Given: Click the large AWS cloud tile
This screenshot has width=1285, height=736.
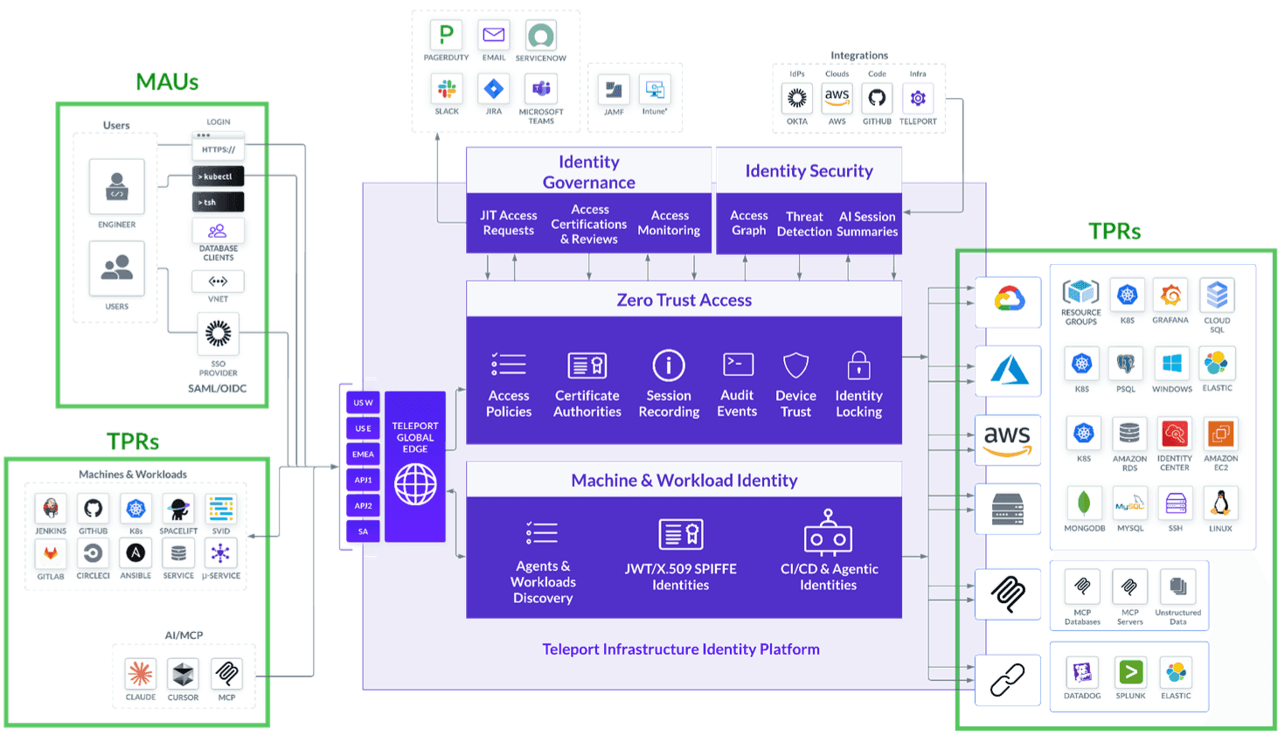Looking at the screenshot, I should click(x=1008, y=440).
